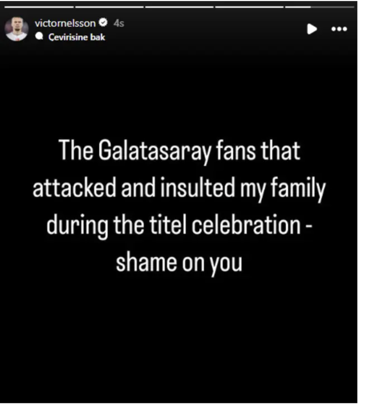This screenshot has height=407, width=365.
Task: Jump to the fourth story progress segment
Action: click(249, 7)
